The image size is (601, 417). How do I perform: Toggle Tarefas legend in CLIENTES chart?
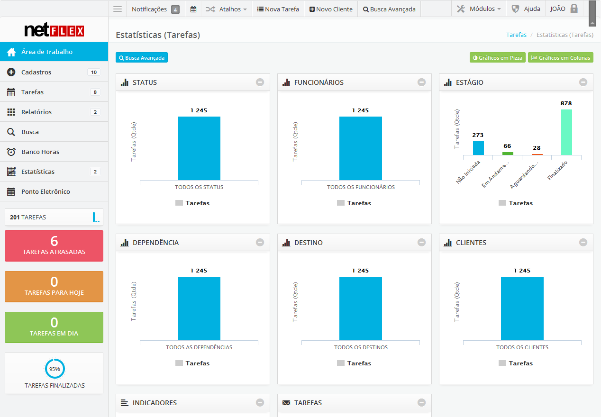click(x=516, y=363)
